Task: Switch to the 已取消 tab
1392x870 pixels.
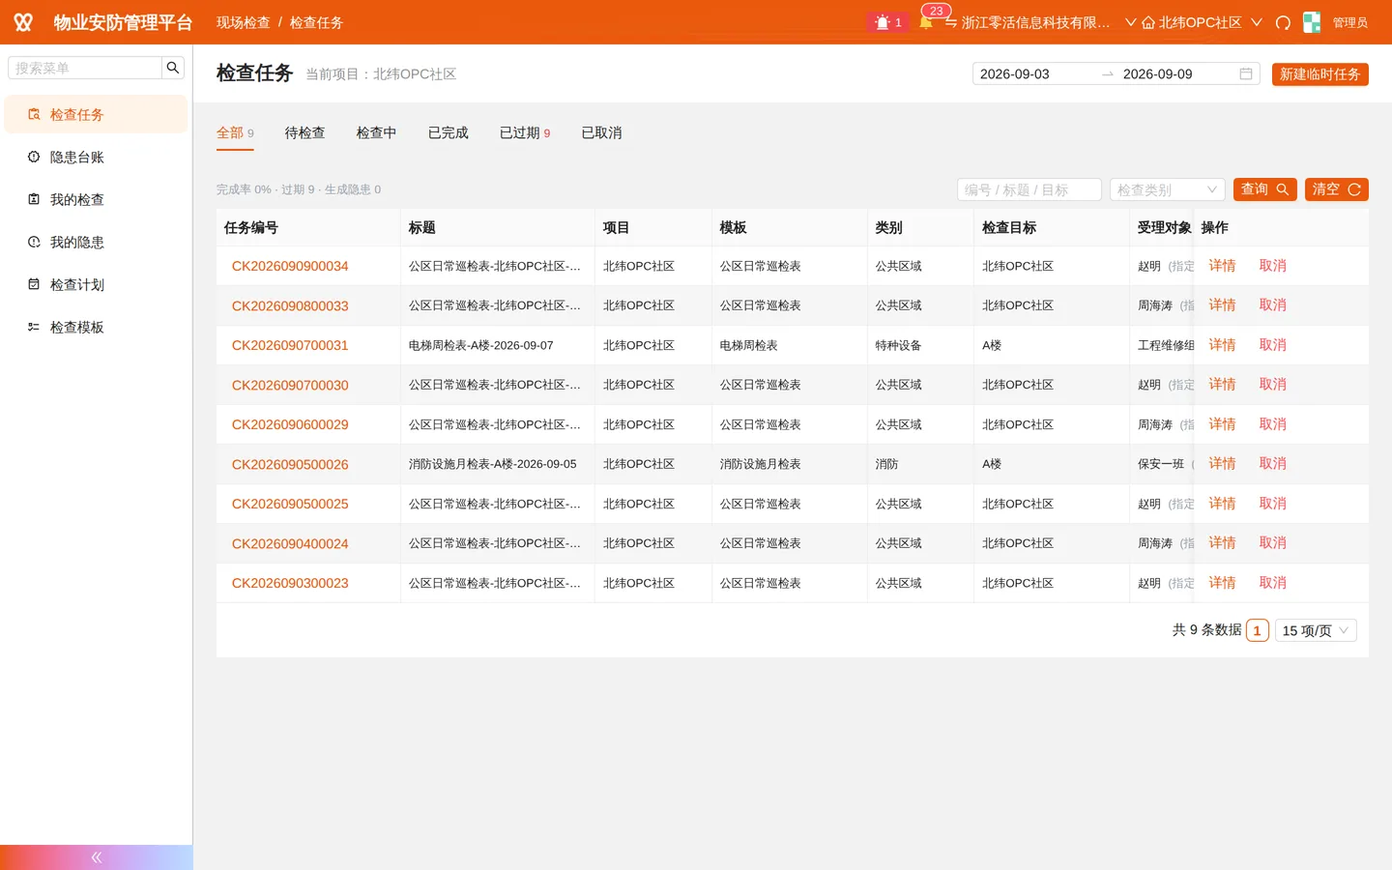Action: pos(601,133)
